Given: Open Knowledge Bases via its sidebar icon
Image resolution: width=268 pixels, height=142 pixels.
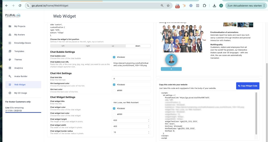Looking at the screenshot, I should pos(10,43).
